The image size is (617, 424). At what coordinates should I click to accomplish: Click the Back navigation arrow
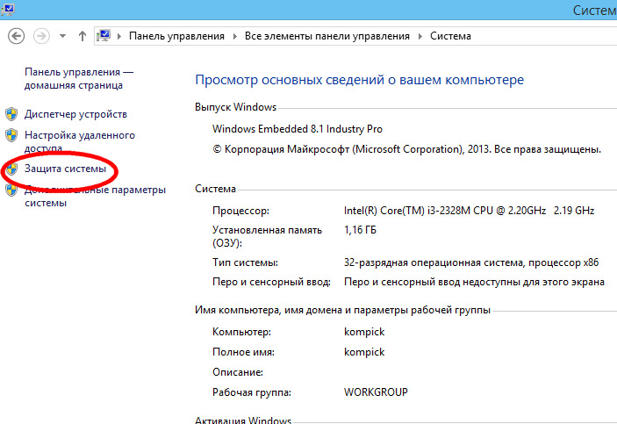click(16, 36)
